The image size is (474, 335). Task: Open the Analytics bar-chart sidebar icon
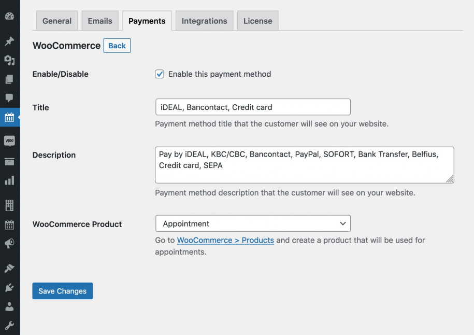(x=10, y=181)
